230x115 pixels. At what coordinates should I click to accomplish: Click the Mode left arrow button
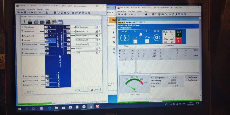point(166,33)
